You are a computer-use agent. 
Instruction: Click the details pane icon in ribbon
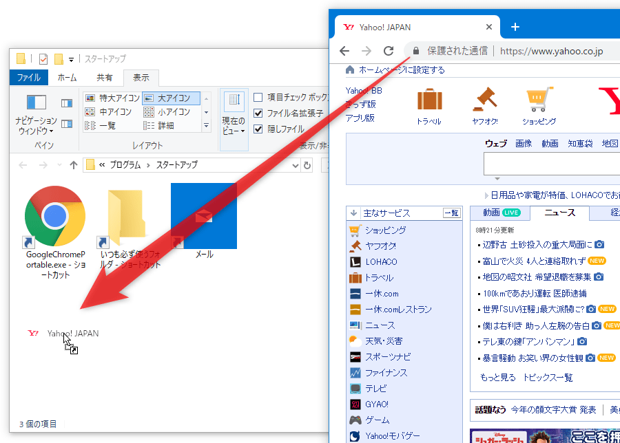click(67, 124)
